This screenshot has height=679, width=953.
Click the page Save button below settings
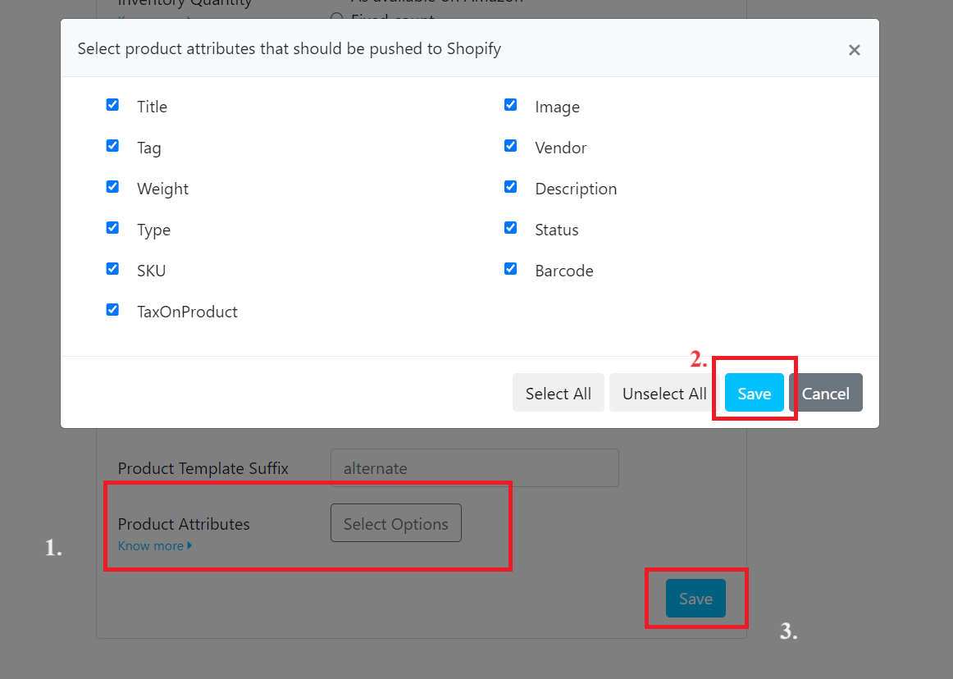(x=695, y=598)
